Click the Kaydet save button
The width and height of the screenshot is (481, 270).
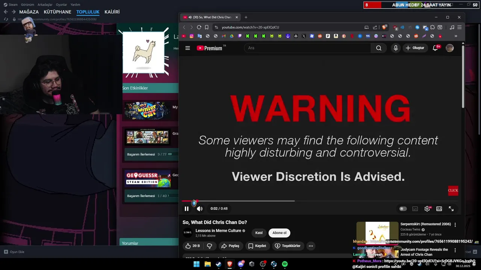click(x=257, y=246)
